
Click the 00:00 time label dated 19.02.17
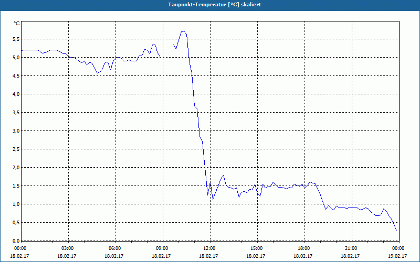(x=399, y=248)
